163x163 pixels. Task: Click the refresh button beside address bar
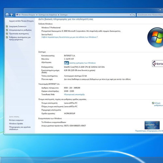[134, 15]
